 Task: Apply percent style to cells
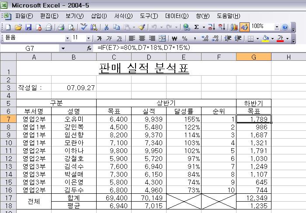pyautogui.click(x=184, y=38)
